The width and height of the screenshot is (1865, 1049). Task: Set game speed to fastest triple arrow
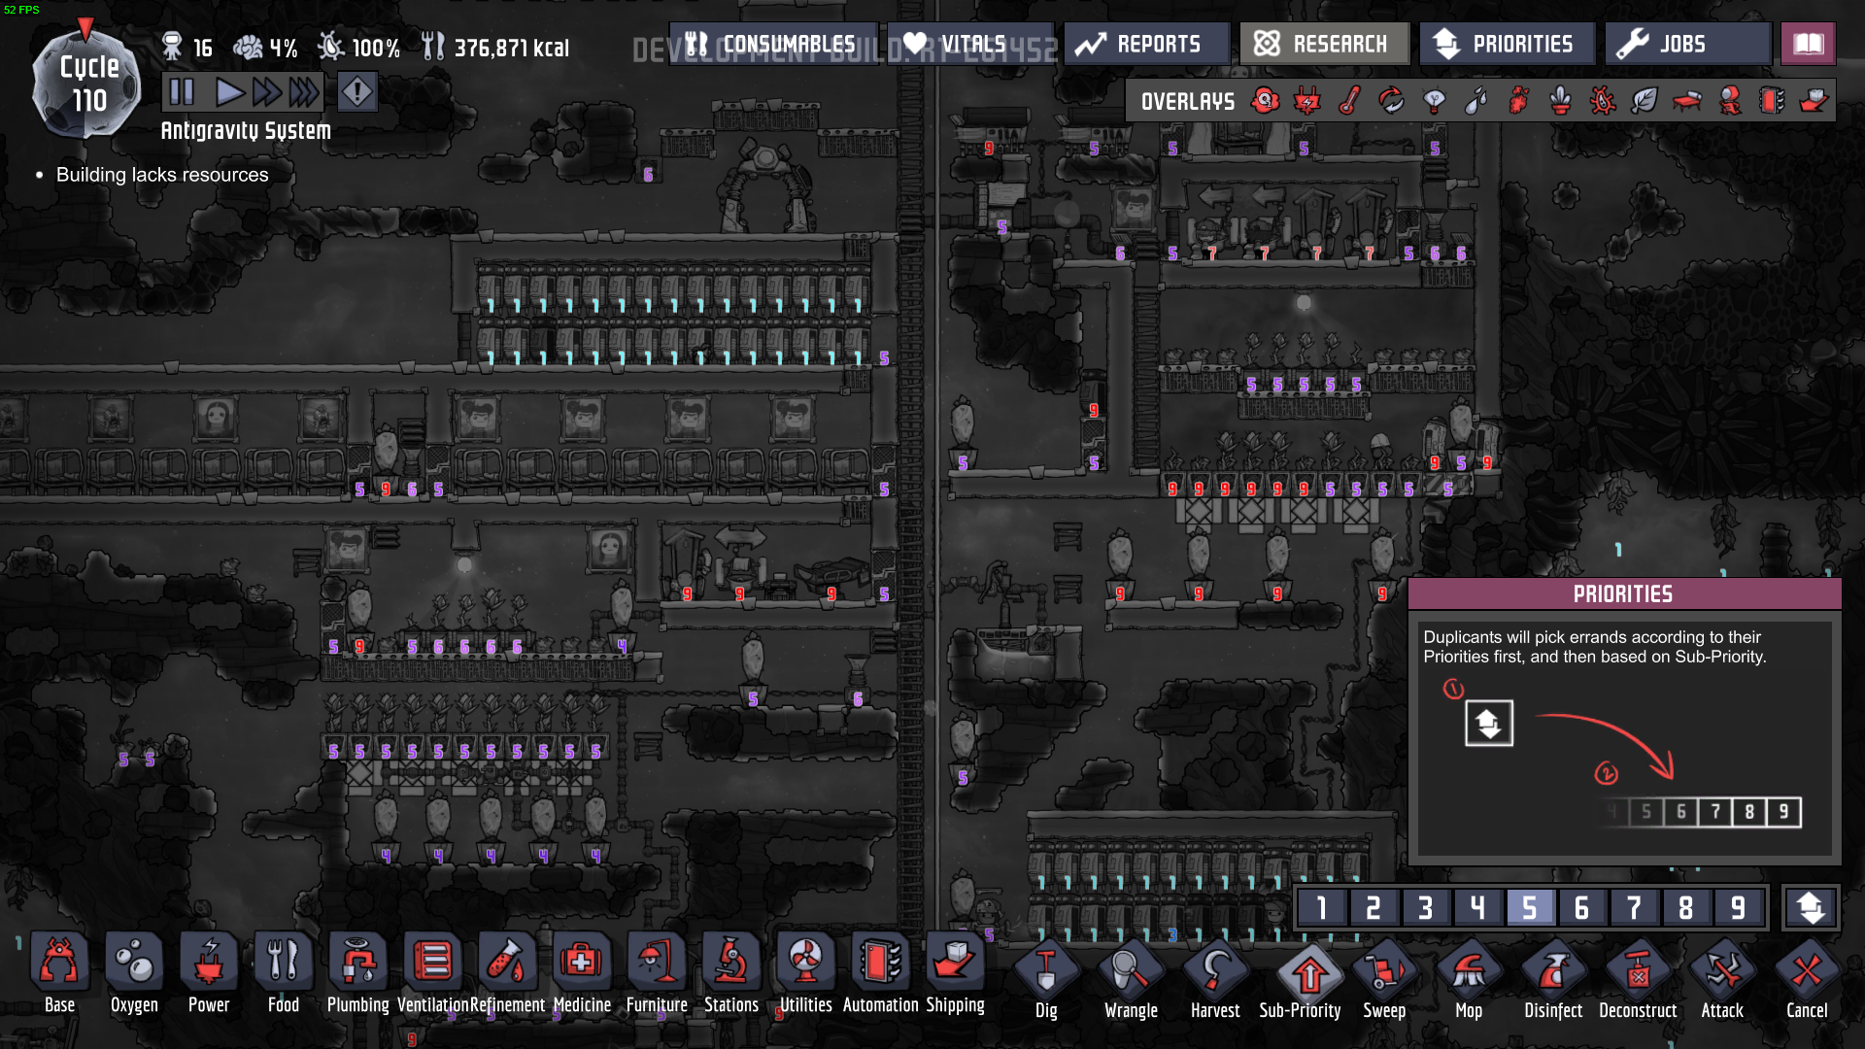(304, 93)
